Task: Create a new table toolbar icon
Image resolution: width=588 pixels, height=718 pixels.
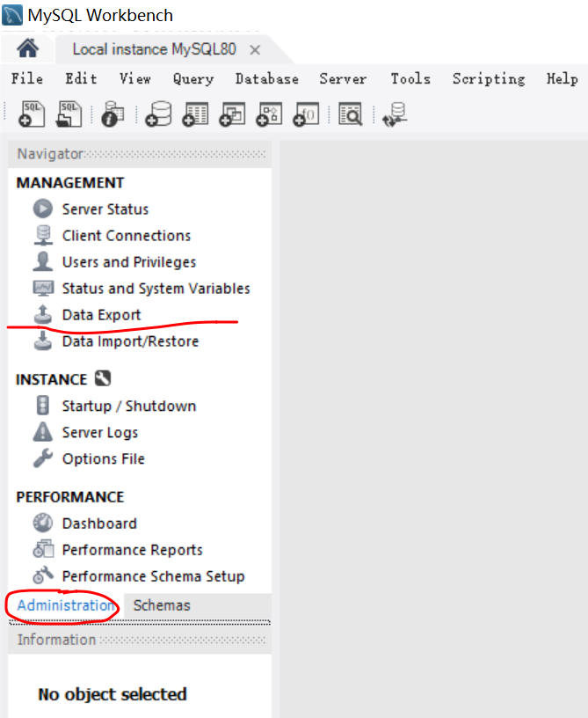Action: [x=195, y=114]
